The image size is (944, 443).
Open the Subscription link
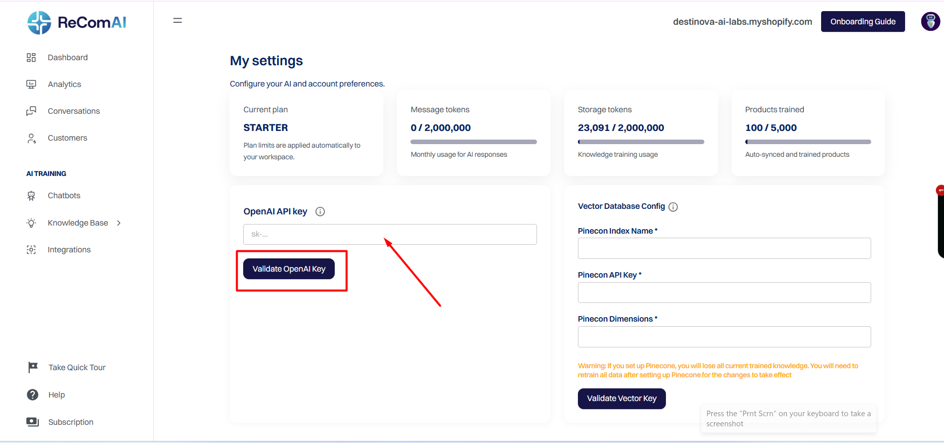click(71, 422)
